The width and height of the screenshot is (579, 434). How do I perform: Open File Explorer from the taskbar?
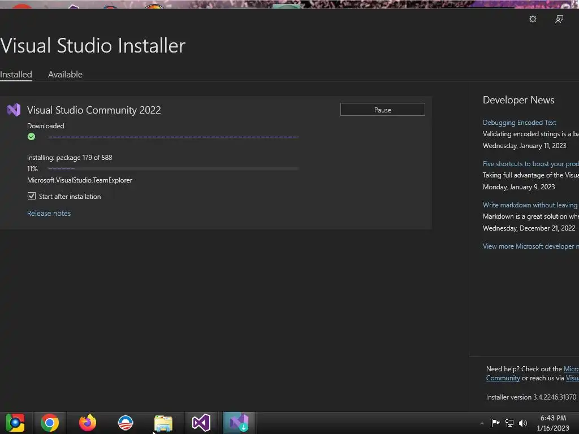(x=163, y=423)
